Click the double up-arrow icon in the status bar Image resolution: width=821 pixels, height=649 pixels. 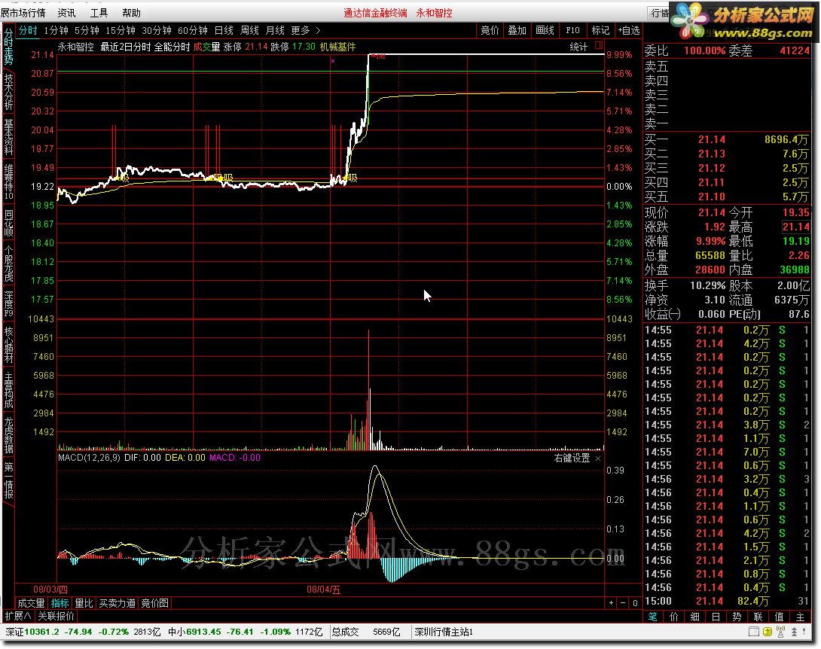[x=794, y=632]
